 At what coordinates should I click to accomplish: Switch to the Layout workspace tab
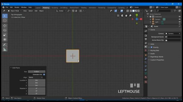(38, 8)
